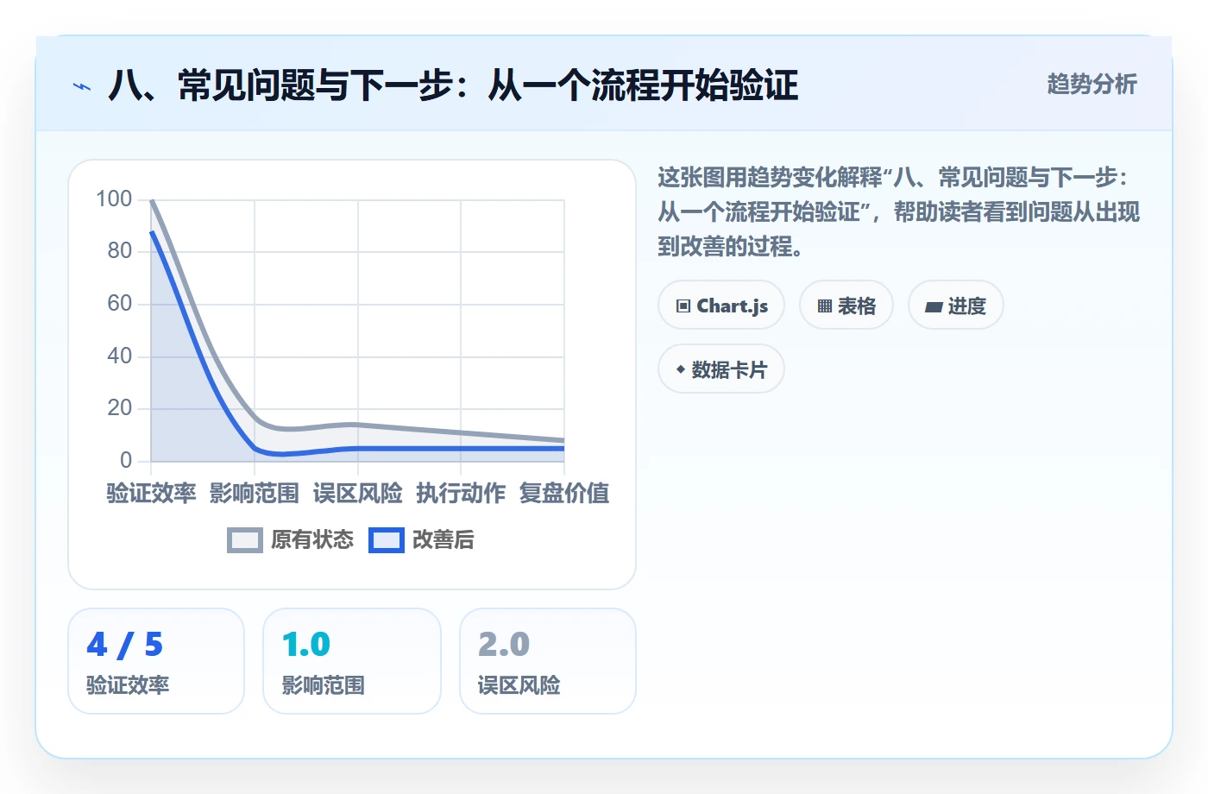Click the 60 y-axis tick label
This screenshot has width=1208, height=794.
120,303
